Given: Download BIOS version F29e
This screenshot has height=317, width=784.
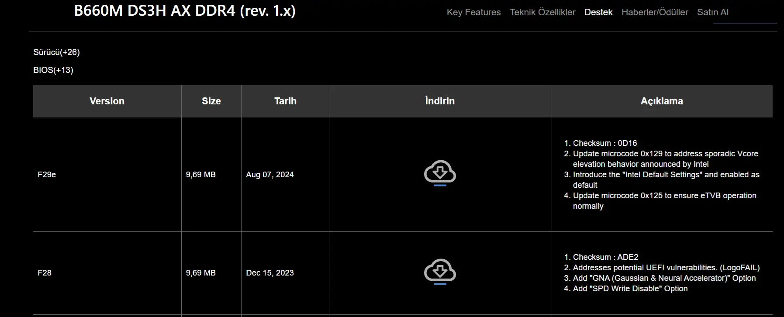Looking at the screenshot, I should (x=440, y=173).
